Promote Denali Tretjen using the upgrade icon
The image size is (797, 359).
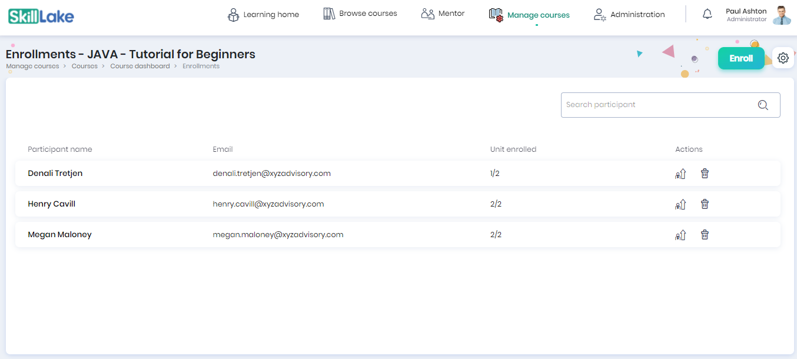coord(681,174)
